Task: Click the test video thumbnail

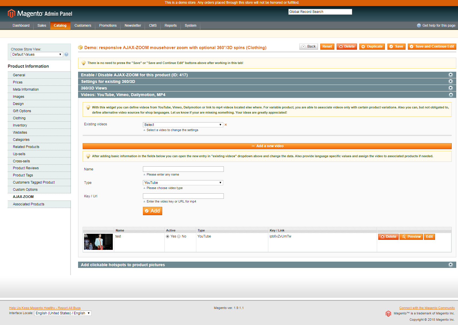Action: pos(98,242)
